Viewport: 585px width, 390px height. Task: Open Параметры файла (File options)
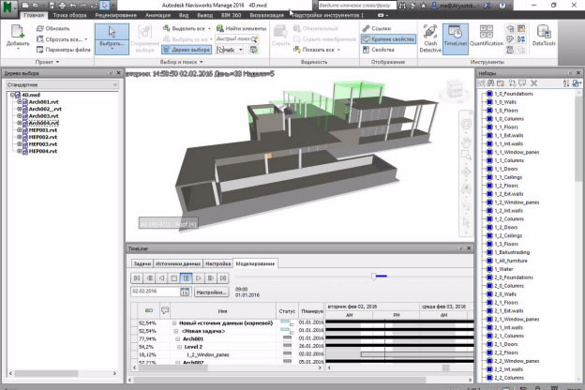(64, 50)
